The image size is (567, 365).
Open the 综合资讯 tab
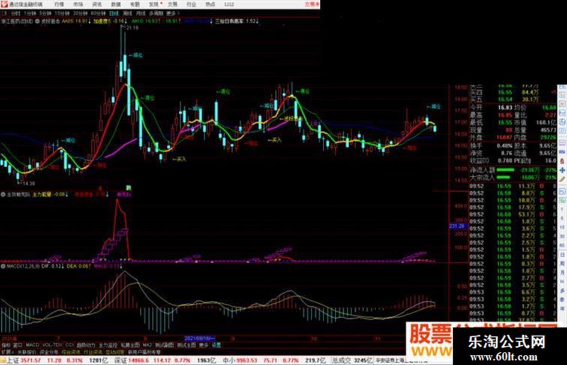pos(71,352)
